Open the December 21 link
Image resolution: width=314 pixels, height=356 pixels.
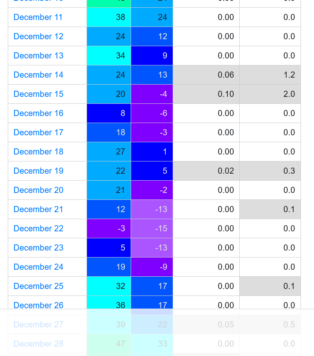[38, 209]
